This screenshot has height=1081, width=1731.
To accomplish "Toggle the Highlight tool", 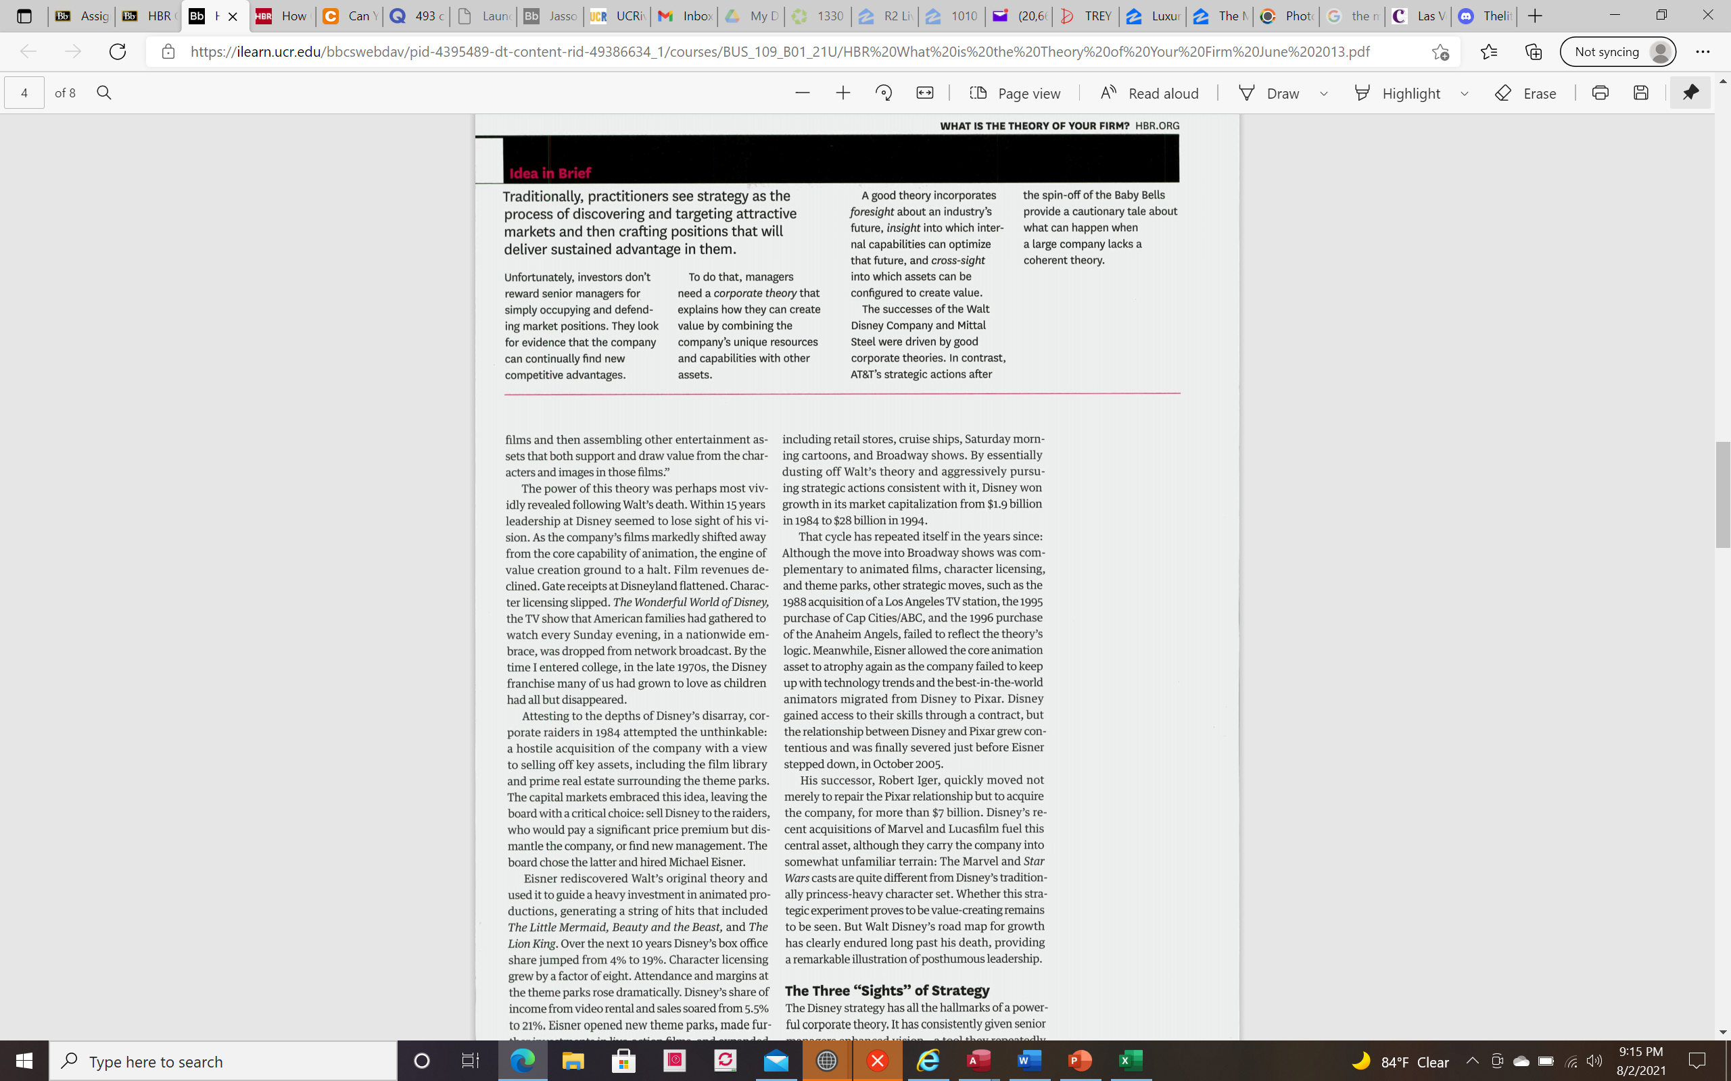I will point(1398,93).
